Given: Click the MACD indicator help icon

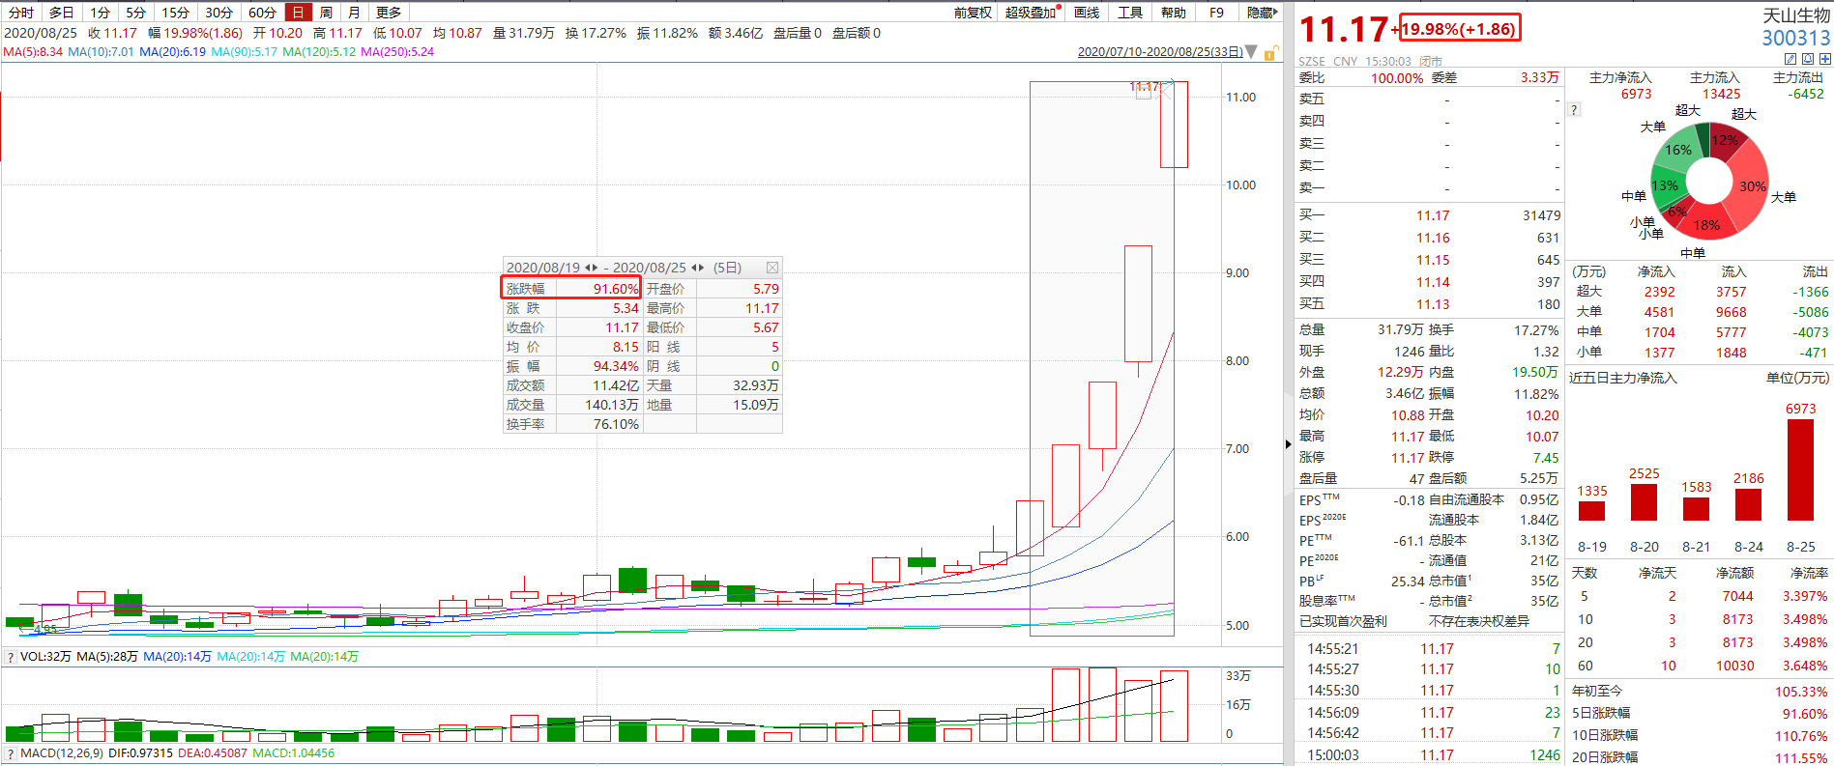Looking at the screenshot, I should pyautogui.click(x=11, y=753).
